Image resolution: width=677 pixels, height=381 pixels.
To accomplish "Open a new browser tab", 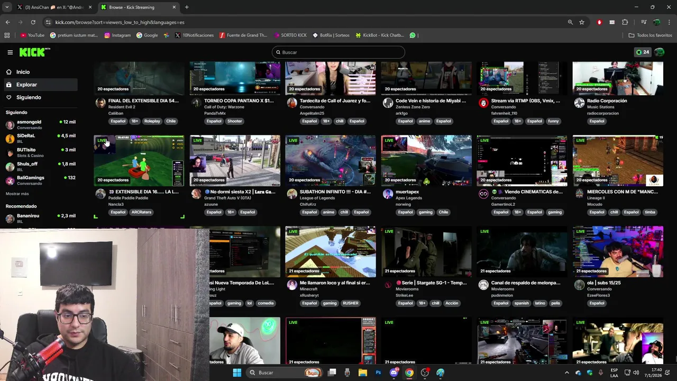I will pos(187,7).
